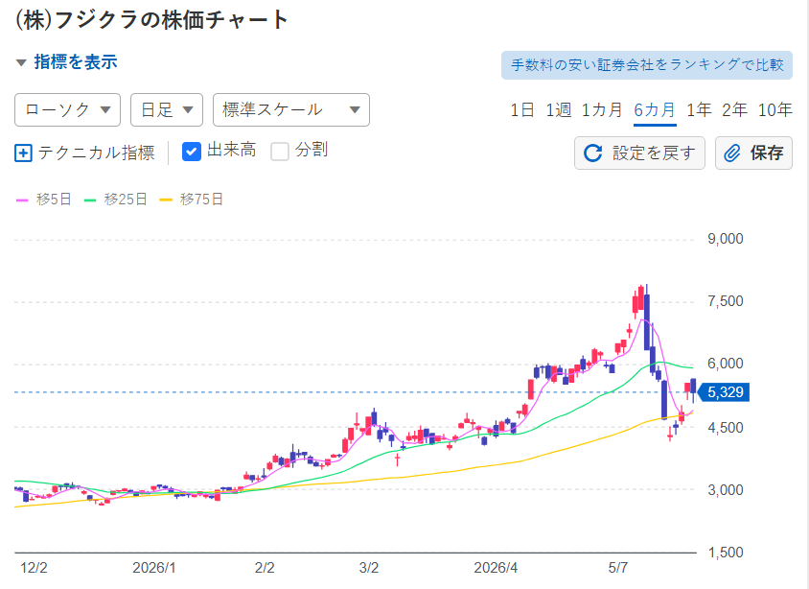
Task: Click the tall blue candlestick falling from the peak
Action: pyautogui.click(x=646, y=321)
